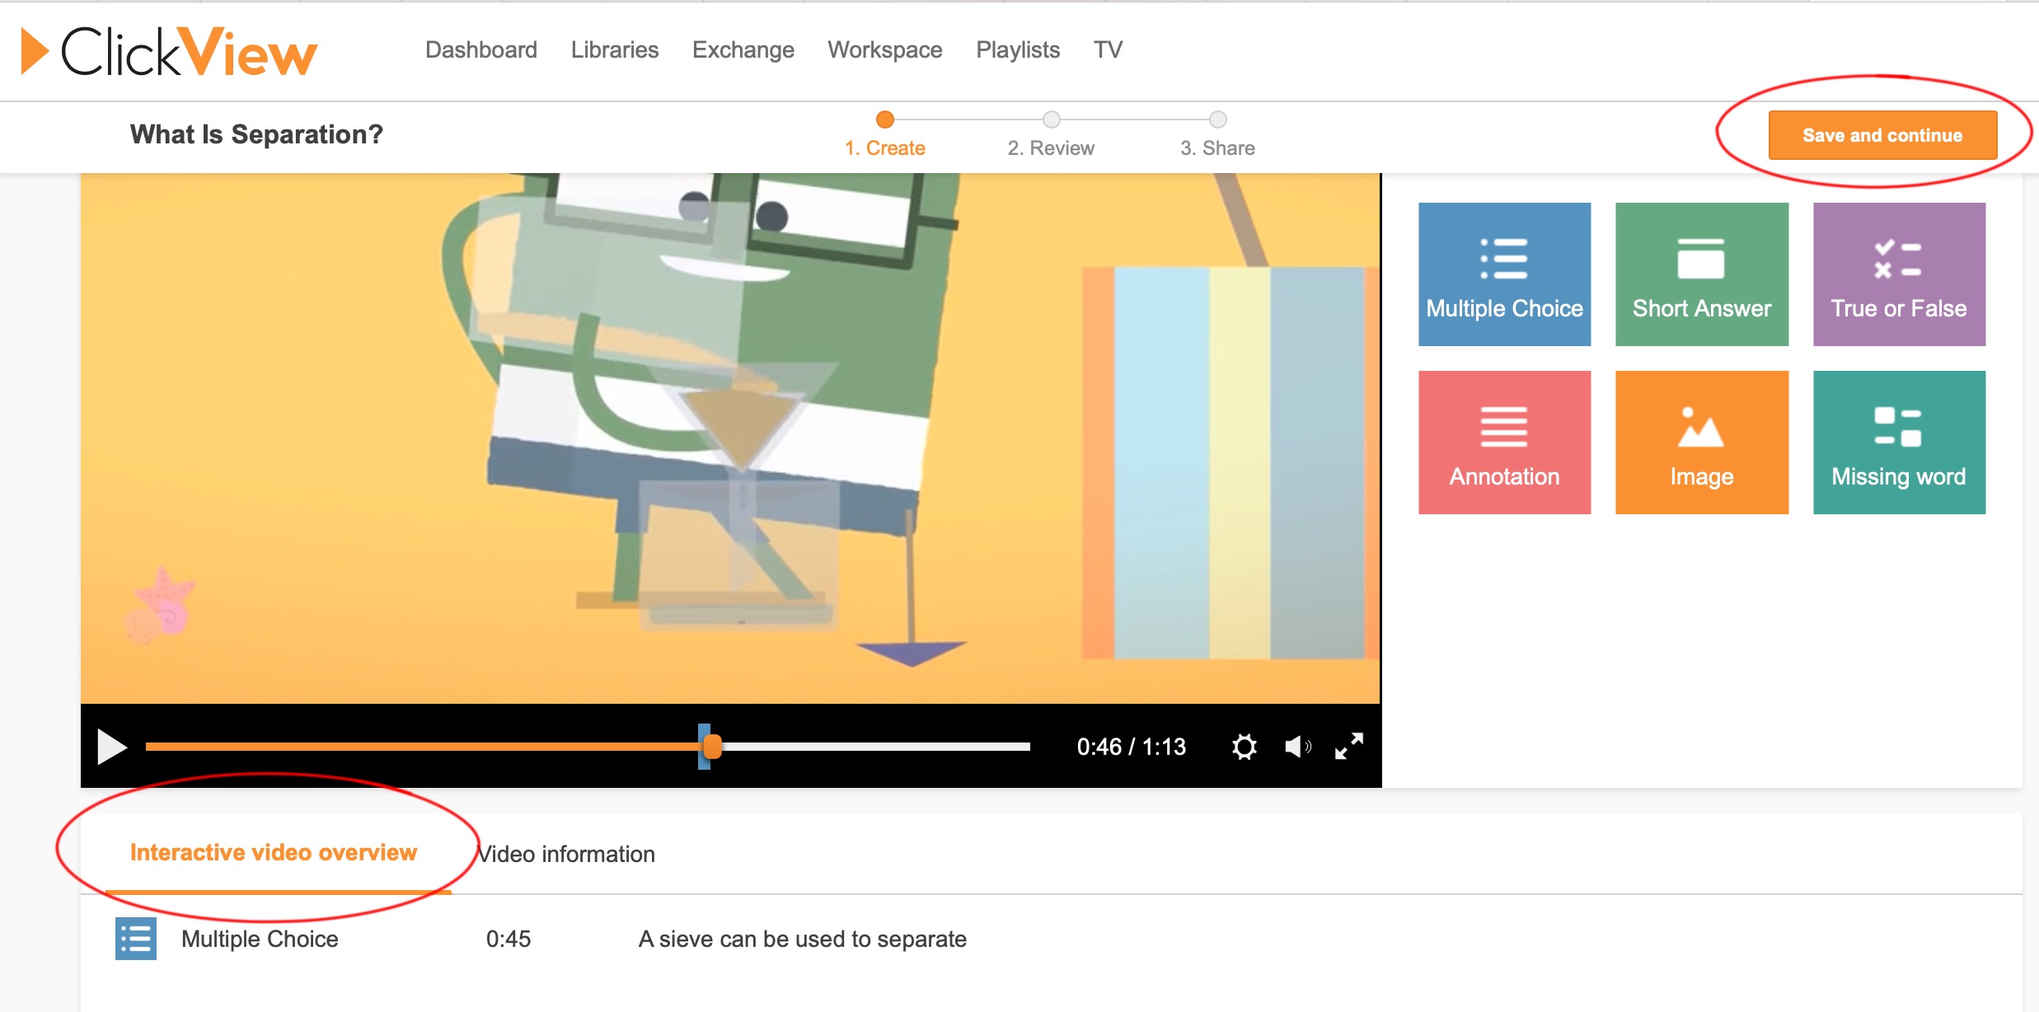
Task: Select Interactive video overview tab
Action: pos(274,852)
